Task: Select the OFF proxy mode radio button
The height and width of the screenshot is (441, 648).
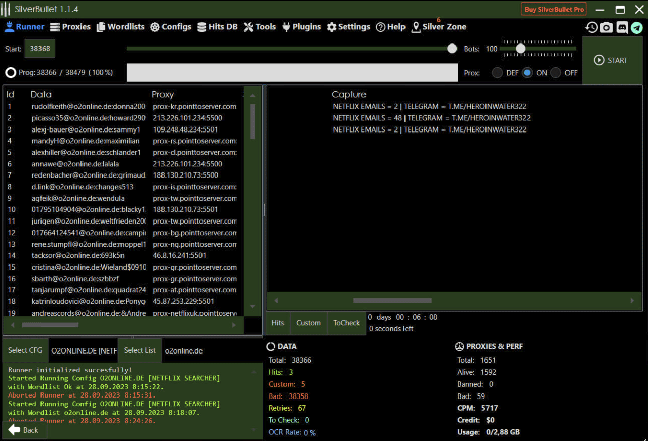Action: point(556,73)
